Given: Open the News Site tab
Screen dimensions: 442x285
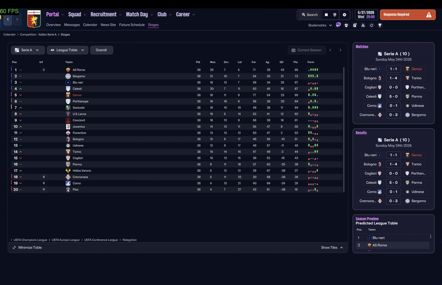Looking at the screenshot, I should [x=108, y=25].
